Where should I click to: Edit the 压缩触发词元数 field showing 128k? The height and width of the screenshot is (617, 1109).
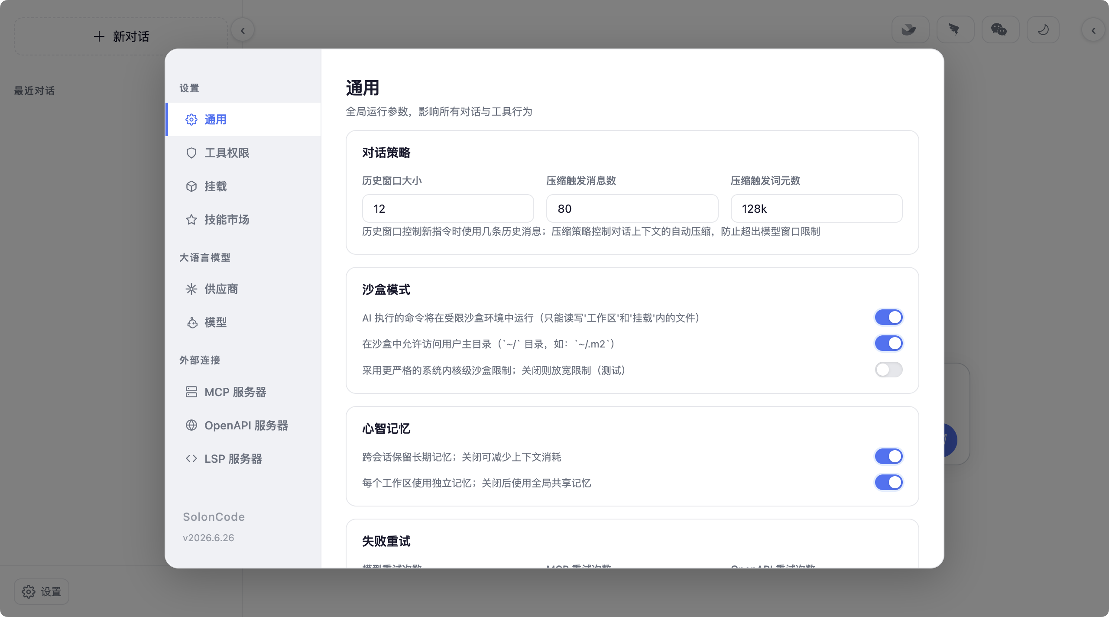[817, 208]
